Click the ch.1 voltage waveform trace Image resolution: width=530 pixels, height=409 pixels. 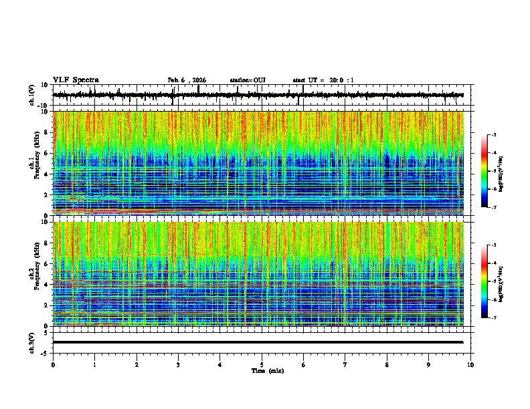point(258,95)
